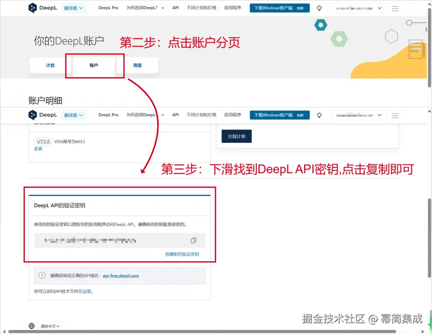Click 创建新的验证密钥 link
This screenshot has height=334, width=432.
point(182,254)
